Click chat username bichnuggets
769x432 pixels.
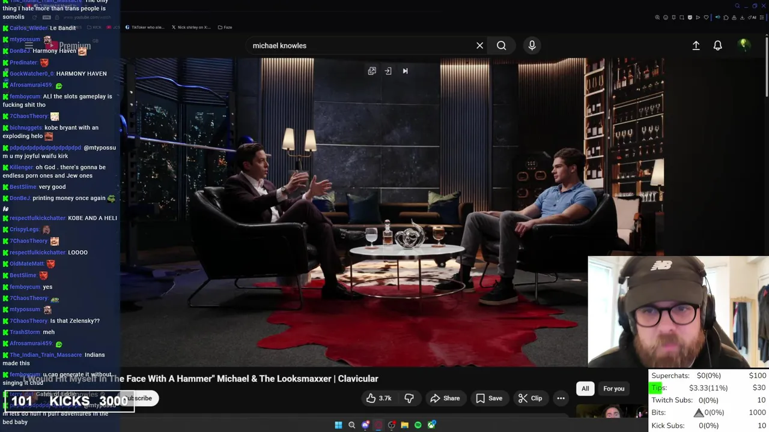(26, 128)
